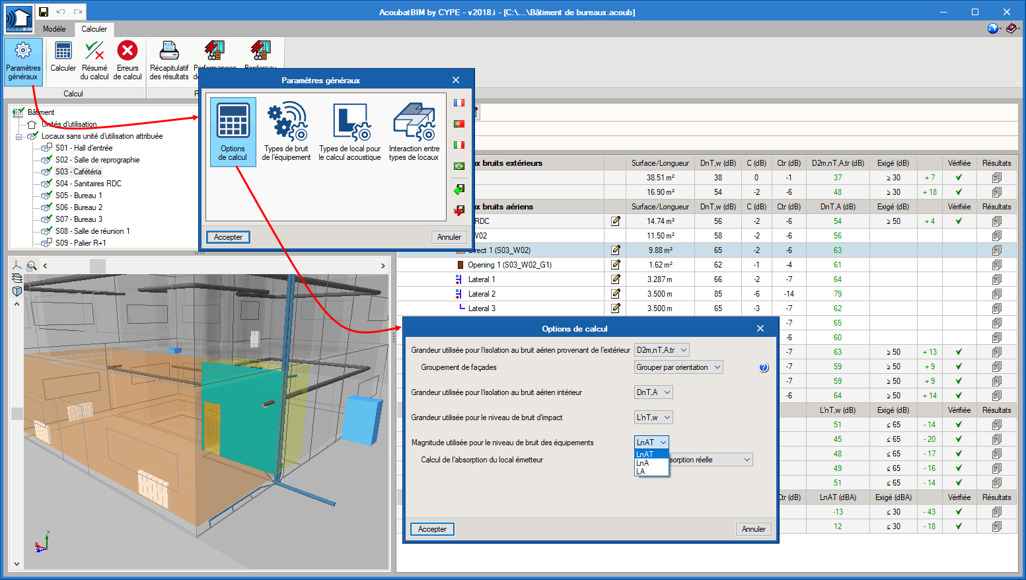The width and height of the screenshot is (1026, 580).
Task: Choose LnA from the open dropdown list
Action: tap(651, 463)
